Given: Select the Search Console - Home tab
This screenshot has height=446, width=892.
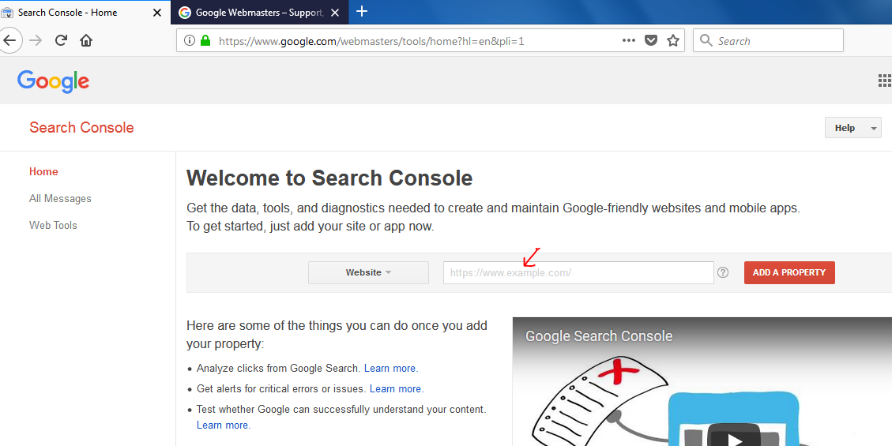Looking at the screenshot, I should [x=85, y=13].
